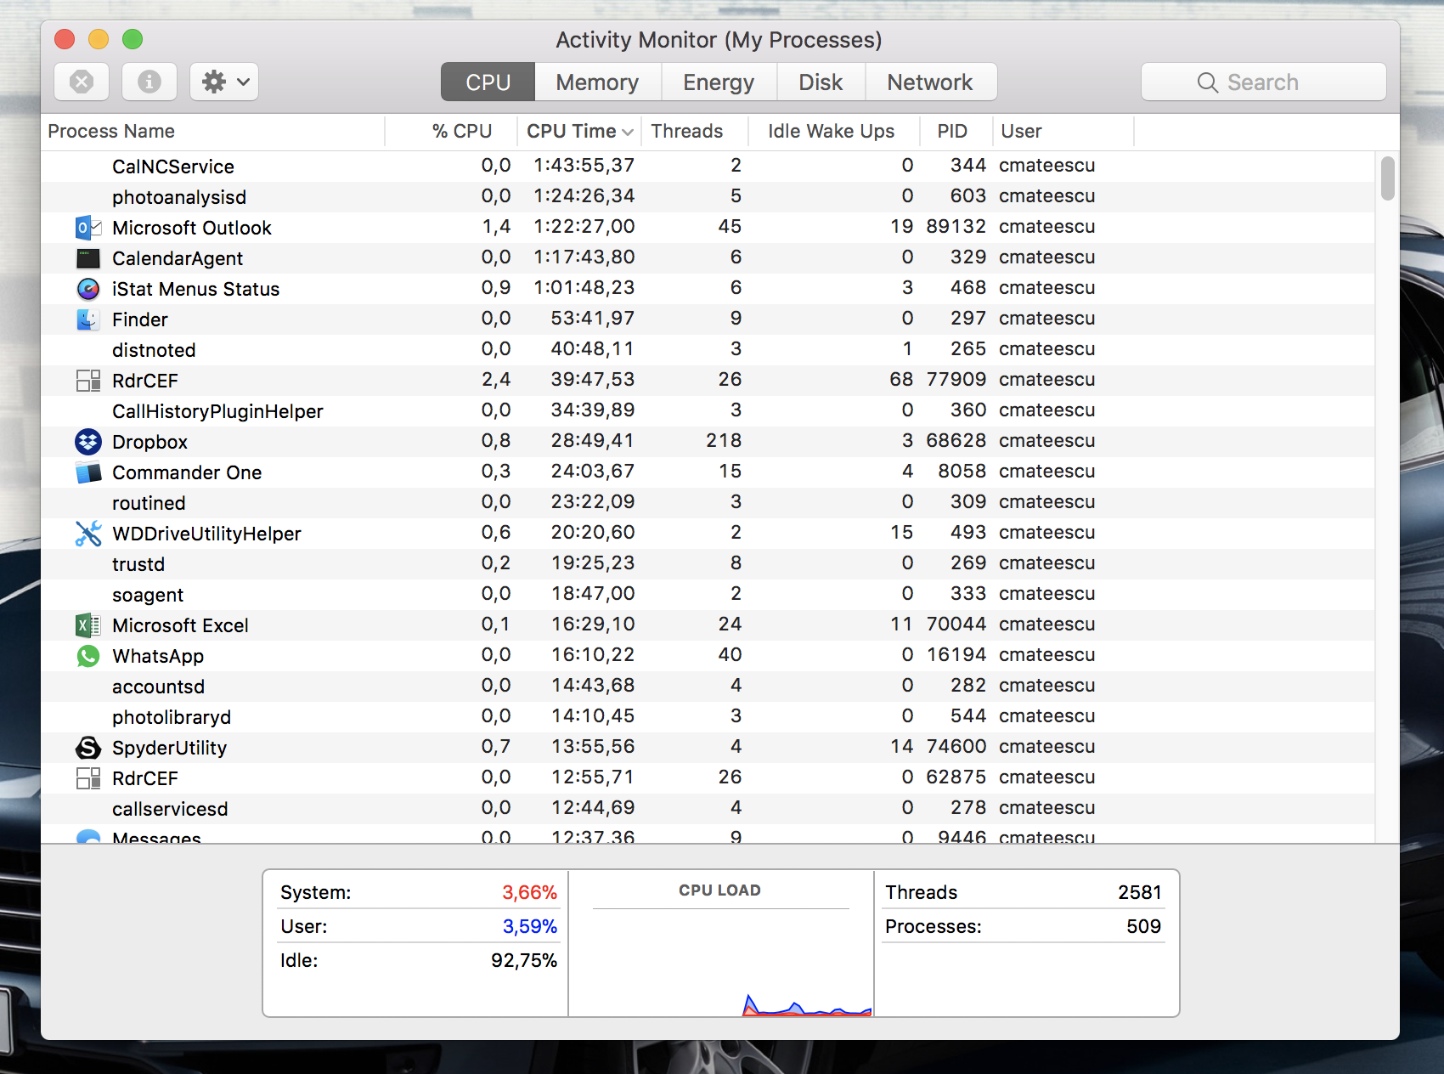Select the photolibraryd process name
Image resolution: width=1444 pixels, height=1074 pixels.
click(172, 717)
